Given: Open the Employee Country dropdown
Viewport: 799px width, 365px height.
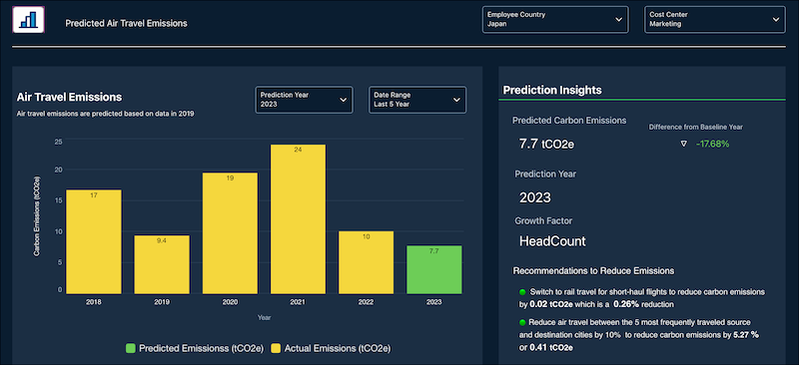Looking at the screenshot, I should [555, 20].
